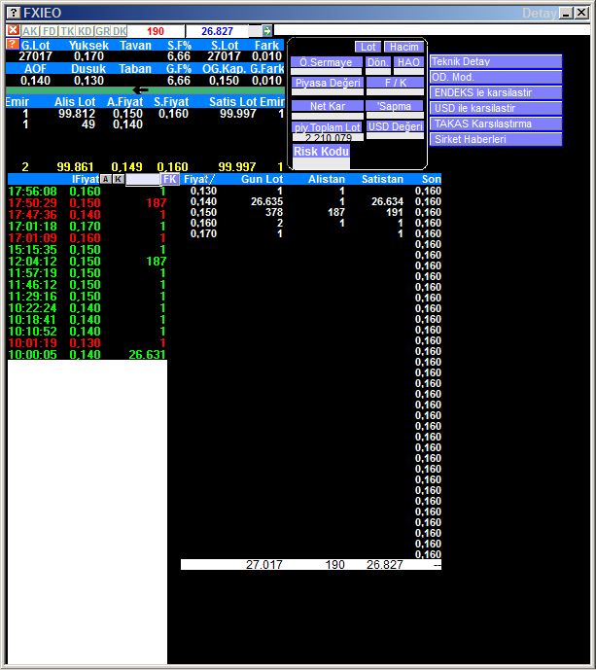Click the KD toolbar icon

click(x=85, y=31)
